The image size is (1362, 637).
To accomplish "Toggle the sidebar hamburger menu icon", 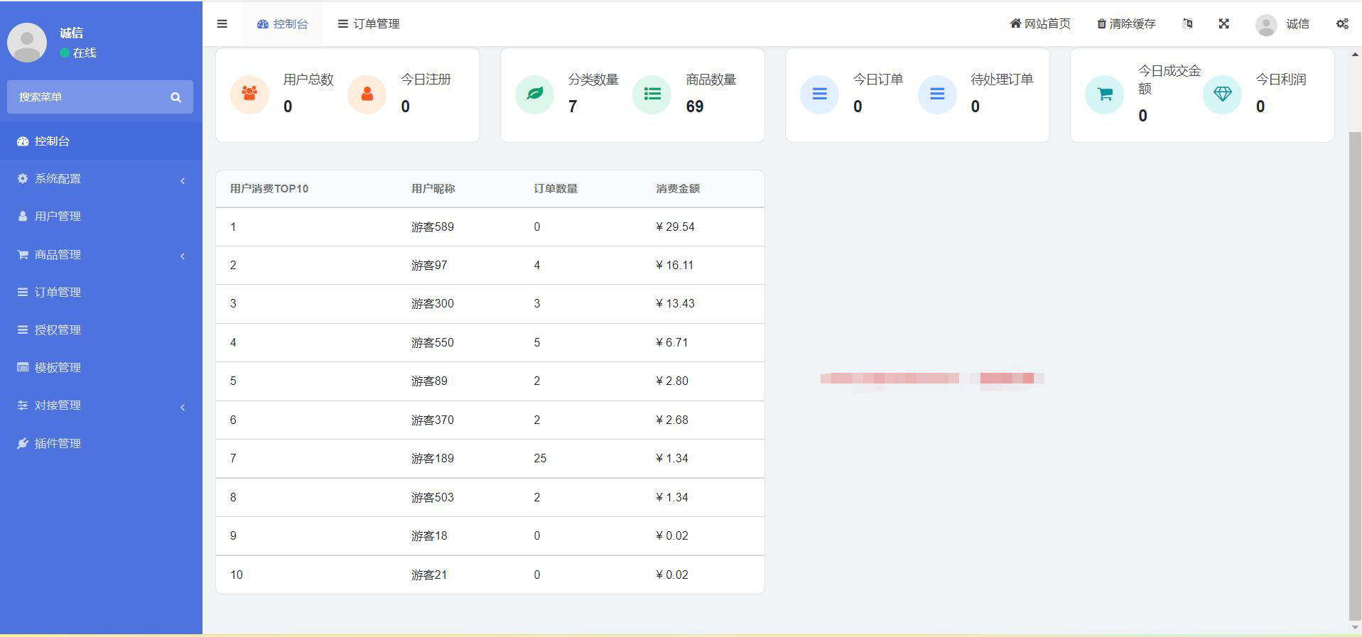I will (x=222, y=23).
